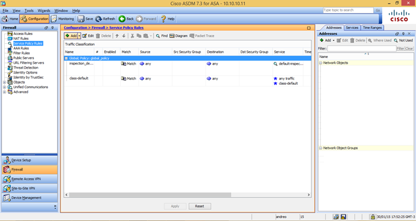Open the Add rule dropdown arrow

coord(79,36)
